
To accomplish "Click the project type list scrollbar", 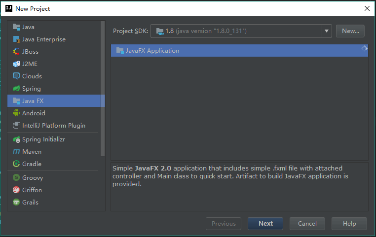I will (x=103, y=89).
